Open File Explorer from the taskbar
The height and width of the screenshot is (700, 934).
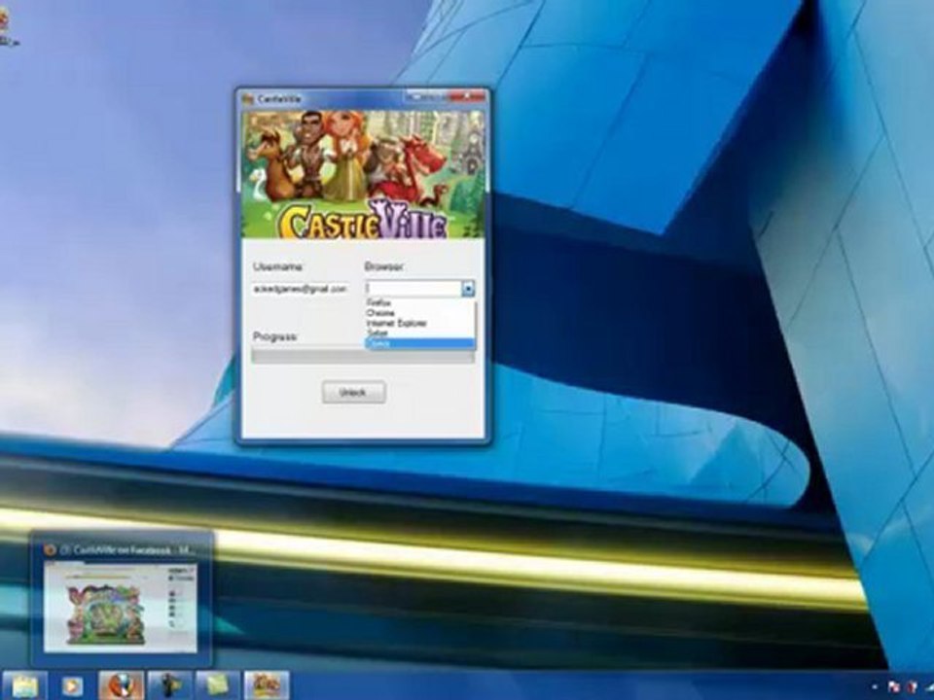click(24, 685)
